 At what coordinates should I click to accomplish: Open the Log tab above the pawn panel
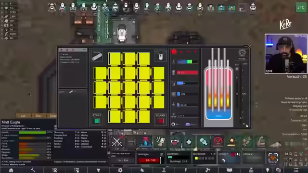23,116
